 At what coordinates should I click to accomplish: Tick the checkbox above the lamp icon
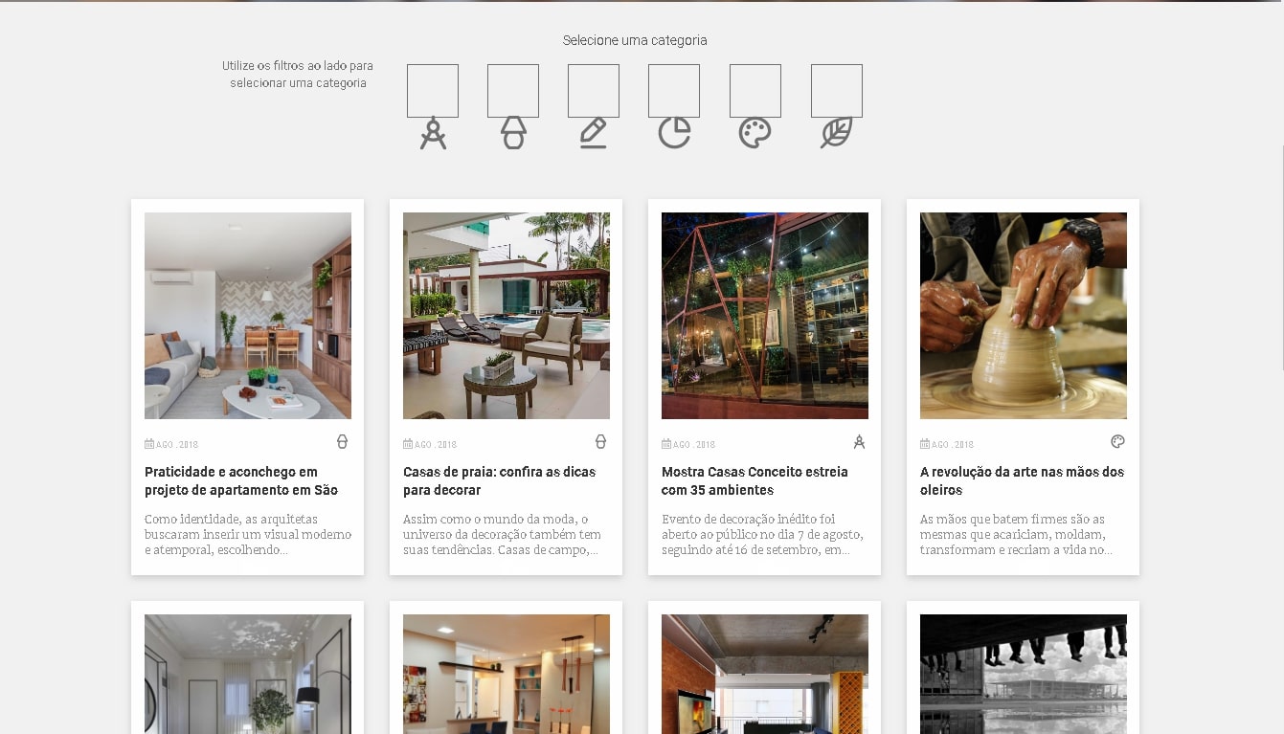(513, 91)
